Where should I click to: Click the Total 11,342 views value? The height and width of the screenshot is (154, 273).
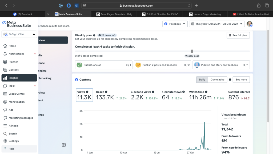[227, 129]
